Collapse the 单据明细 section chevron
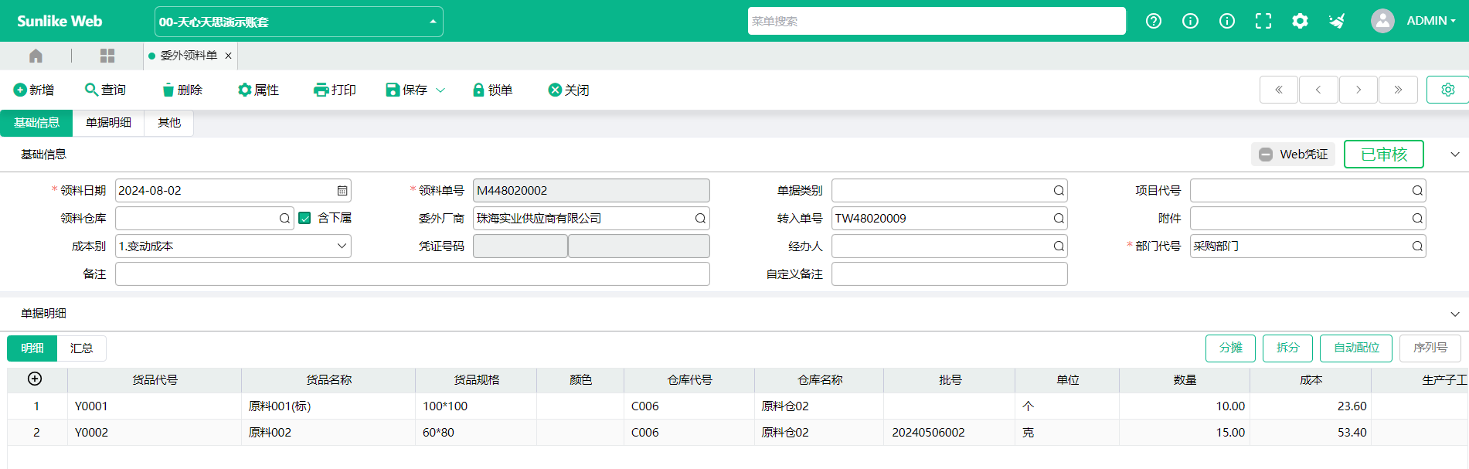 (x=1455, y=314)
